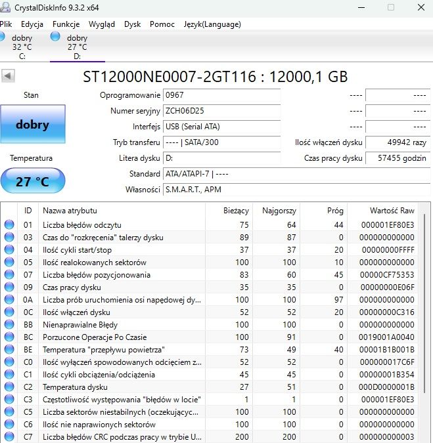Click the CrystalDiskInfo app icon in title bar
Viewport: 433px width, 443px height.
coord(5,7)
